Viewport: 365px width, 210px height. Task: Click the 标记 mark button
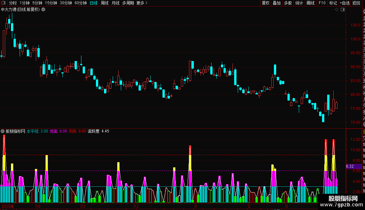click(x=333, y=3)
